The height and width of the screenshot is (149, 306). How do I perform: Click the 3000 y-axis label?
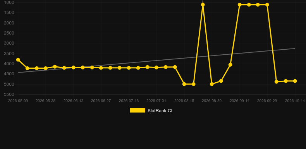point(9,43)
